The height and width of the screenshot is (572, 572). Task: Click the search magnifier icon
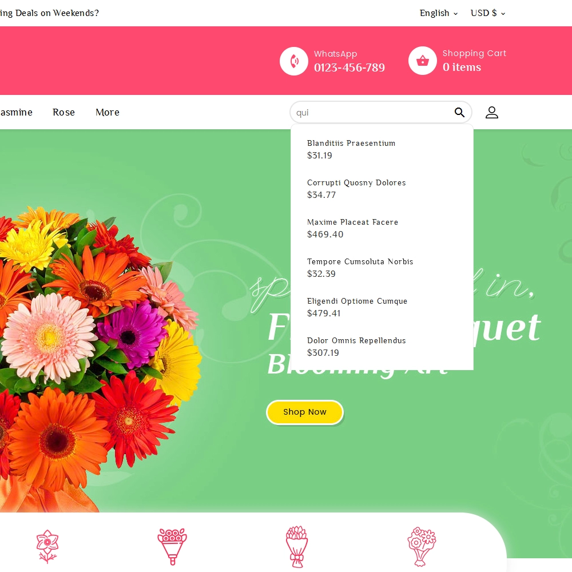pyautogui.click(x=459, y=112)
